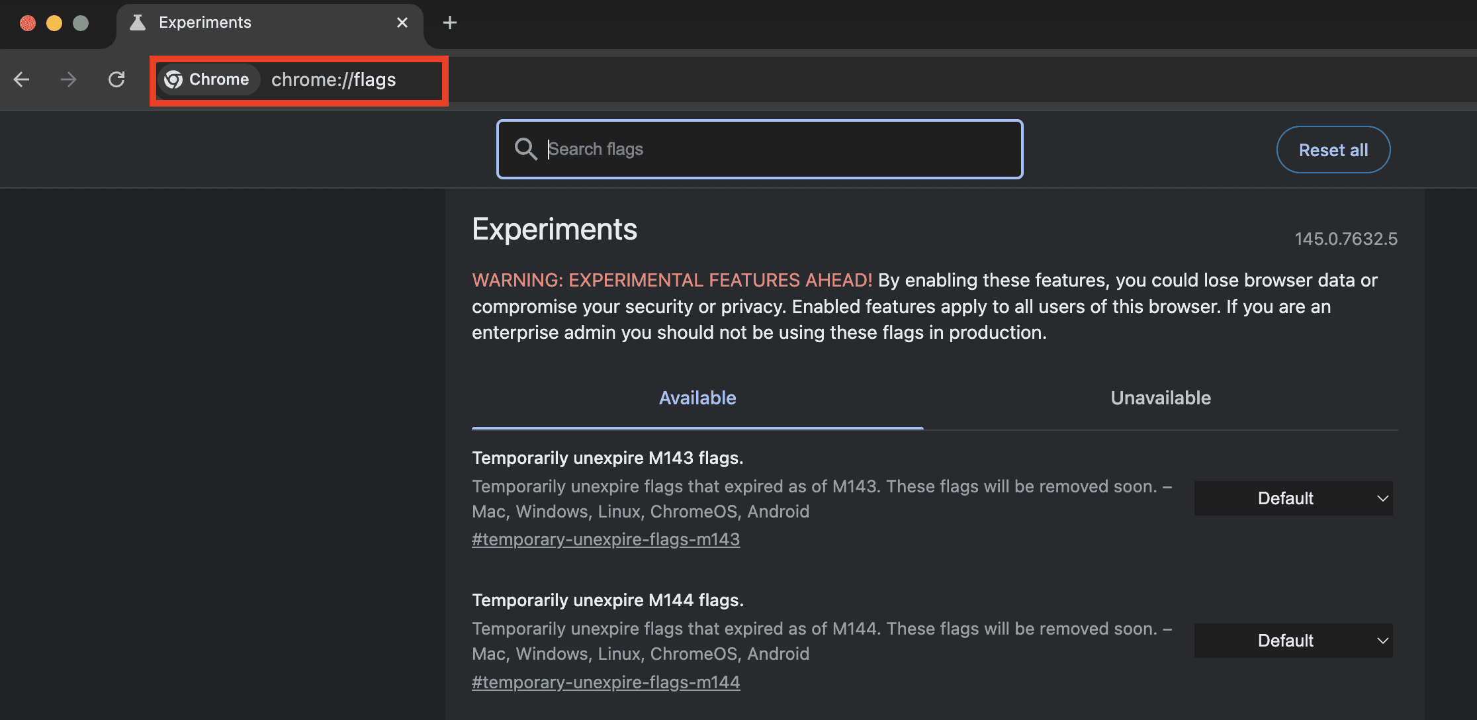Open a new tab with plus icon

pyautogui.click(x=450, y=23)
